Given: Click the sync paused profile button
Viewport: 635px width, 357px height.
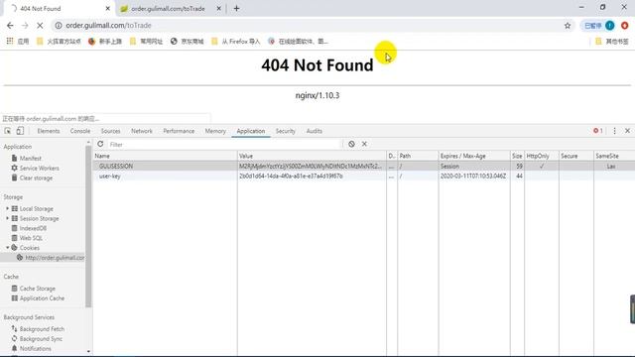Looking at the screenshot, I should pos(599,26).
